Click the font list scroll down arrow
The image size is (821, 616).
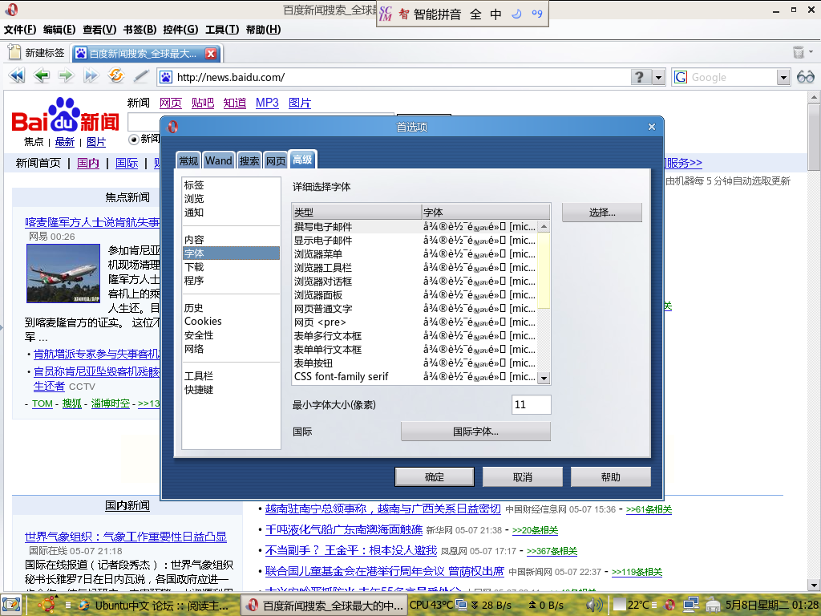544,379
